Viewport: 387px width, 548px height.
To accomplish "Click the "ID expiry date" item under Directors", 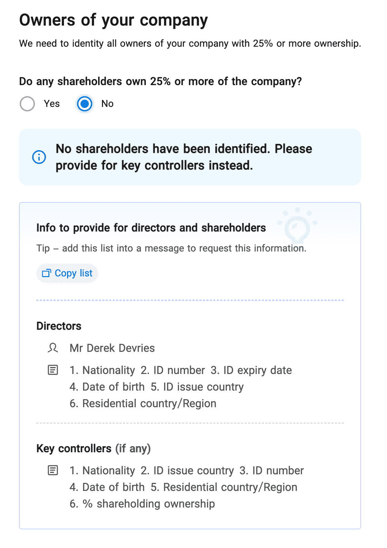I will coord(257,370).
